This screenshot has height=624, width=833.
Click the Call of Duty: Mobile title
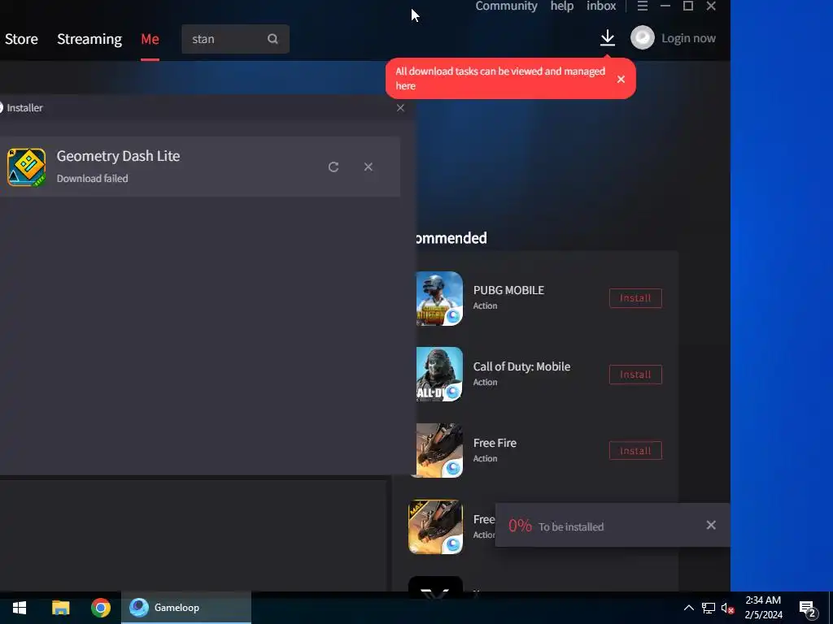coord(521,366)
